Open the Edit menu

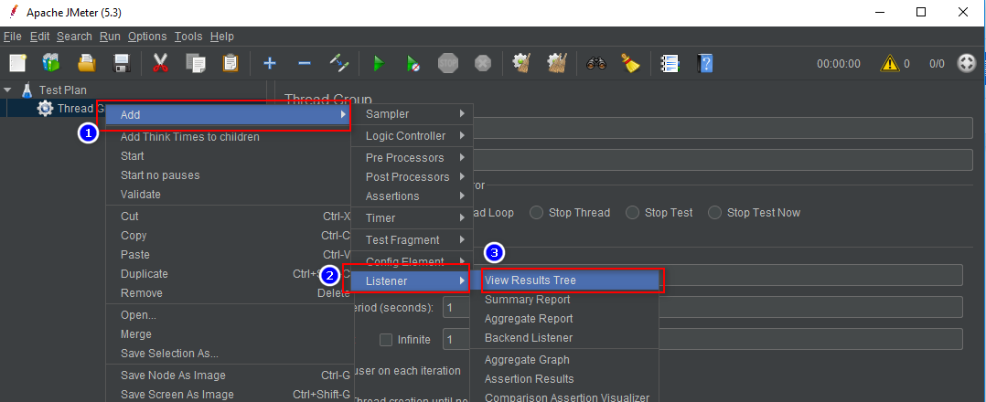coord(39,37)
